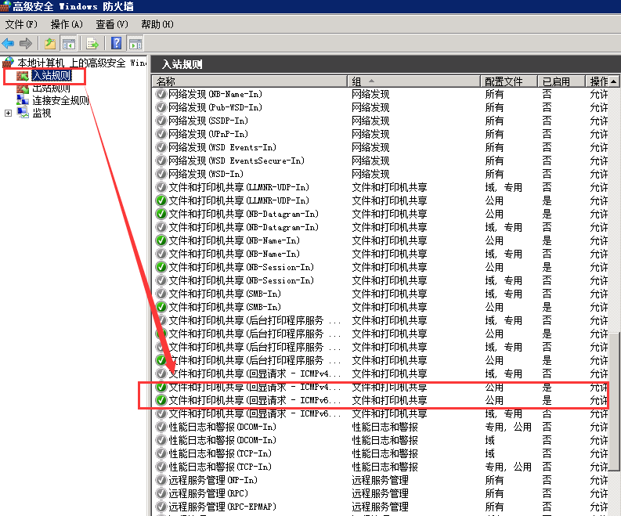Click 允许 action cell of 远程服务管理 (NP-In)
Screen dimensions: 621x516
598,480
